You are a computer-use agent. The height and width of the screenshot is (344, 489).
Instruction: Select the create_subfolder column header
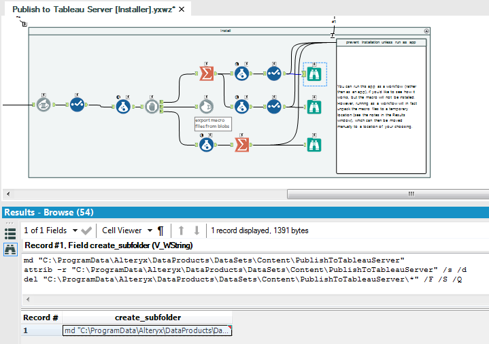click(147, 317)
